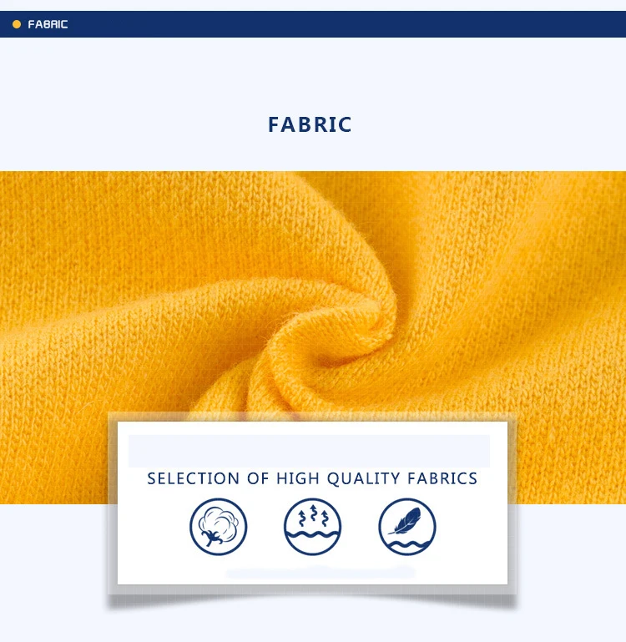
Task: Click the faint line beneath the icons
Action: pyautogui.click(x=321, y=572)
